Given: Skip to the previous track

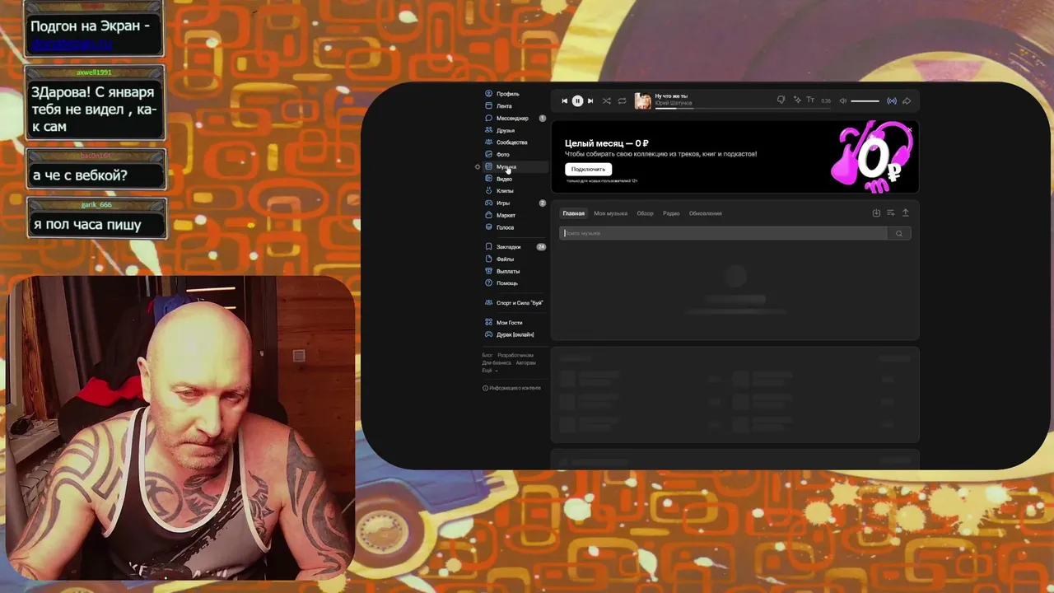Looking at the screenshot, I should (x=564, y=101).
